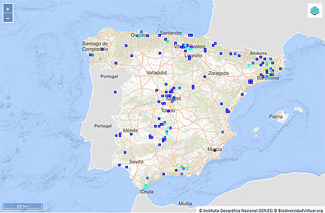The height and width of the screenshot is (213, 325).
Task: Click the 200 km scale bar
Action: coord(22,207)
